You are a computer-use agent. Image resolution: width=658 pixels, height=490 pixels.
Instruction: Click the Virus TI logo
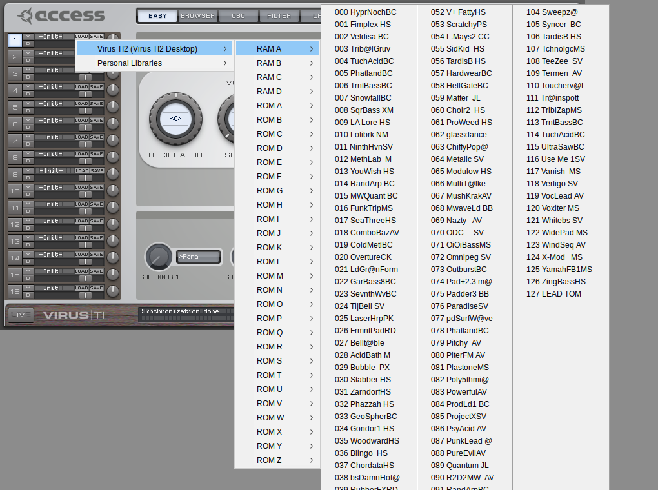pyautogui.click(x=74, y=315)
